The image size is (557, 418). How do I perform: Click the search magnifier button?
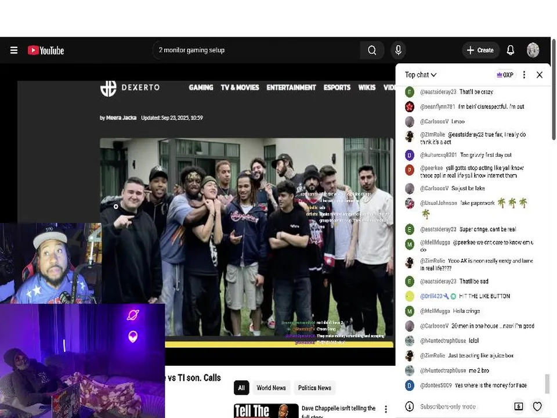click(372, 50)
